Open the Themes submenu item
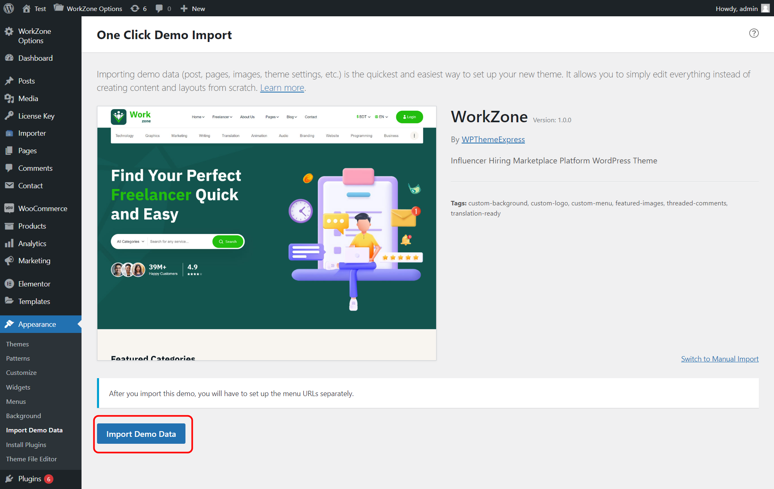Screen dimensions: 774x489 (17, 344)
